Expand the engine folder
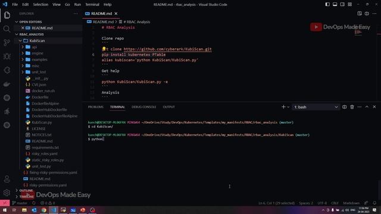Screen dimensions: 381x214 [23, 53]
